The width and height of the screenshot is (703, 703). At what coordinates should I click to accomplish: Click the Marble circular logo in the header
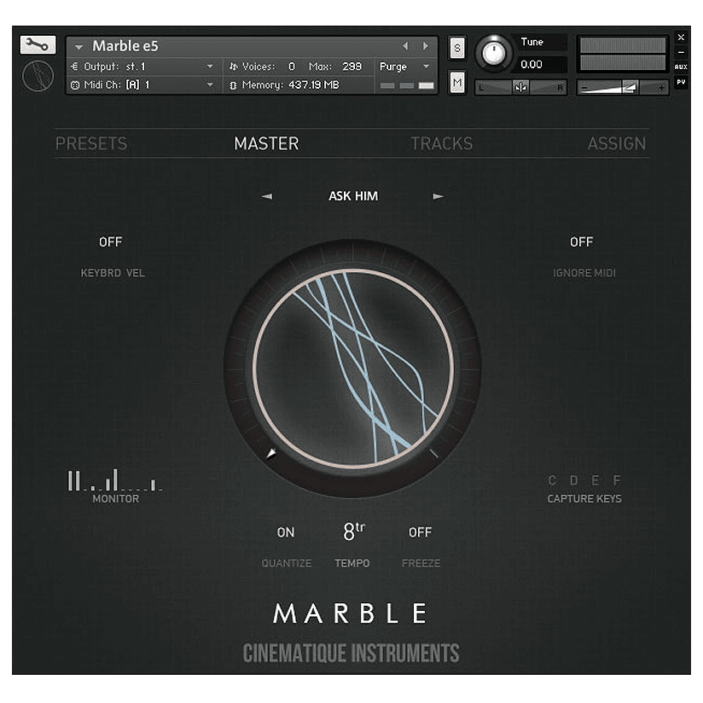38,76
